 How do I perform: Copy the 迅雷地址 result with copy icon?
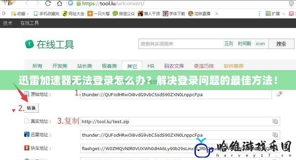(275, 135)
